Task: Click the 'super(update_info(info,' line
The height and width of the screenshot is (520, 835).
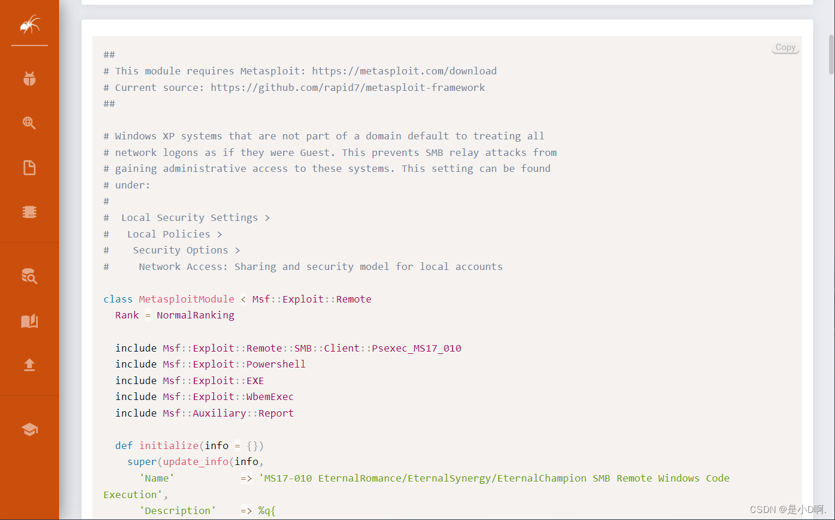Action: [x=196, y=461]
